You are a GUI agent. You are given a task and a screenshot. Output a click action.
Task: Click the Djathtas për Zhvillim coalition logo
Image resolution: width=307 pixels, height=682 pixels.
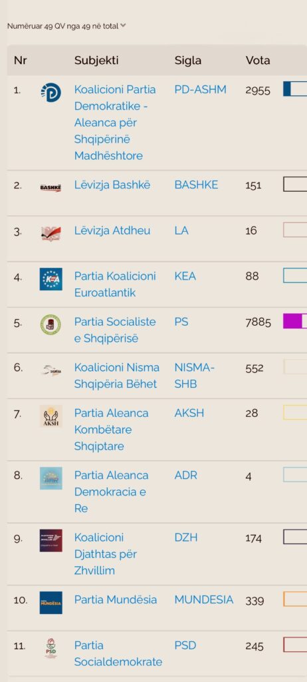51,541
